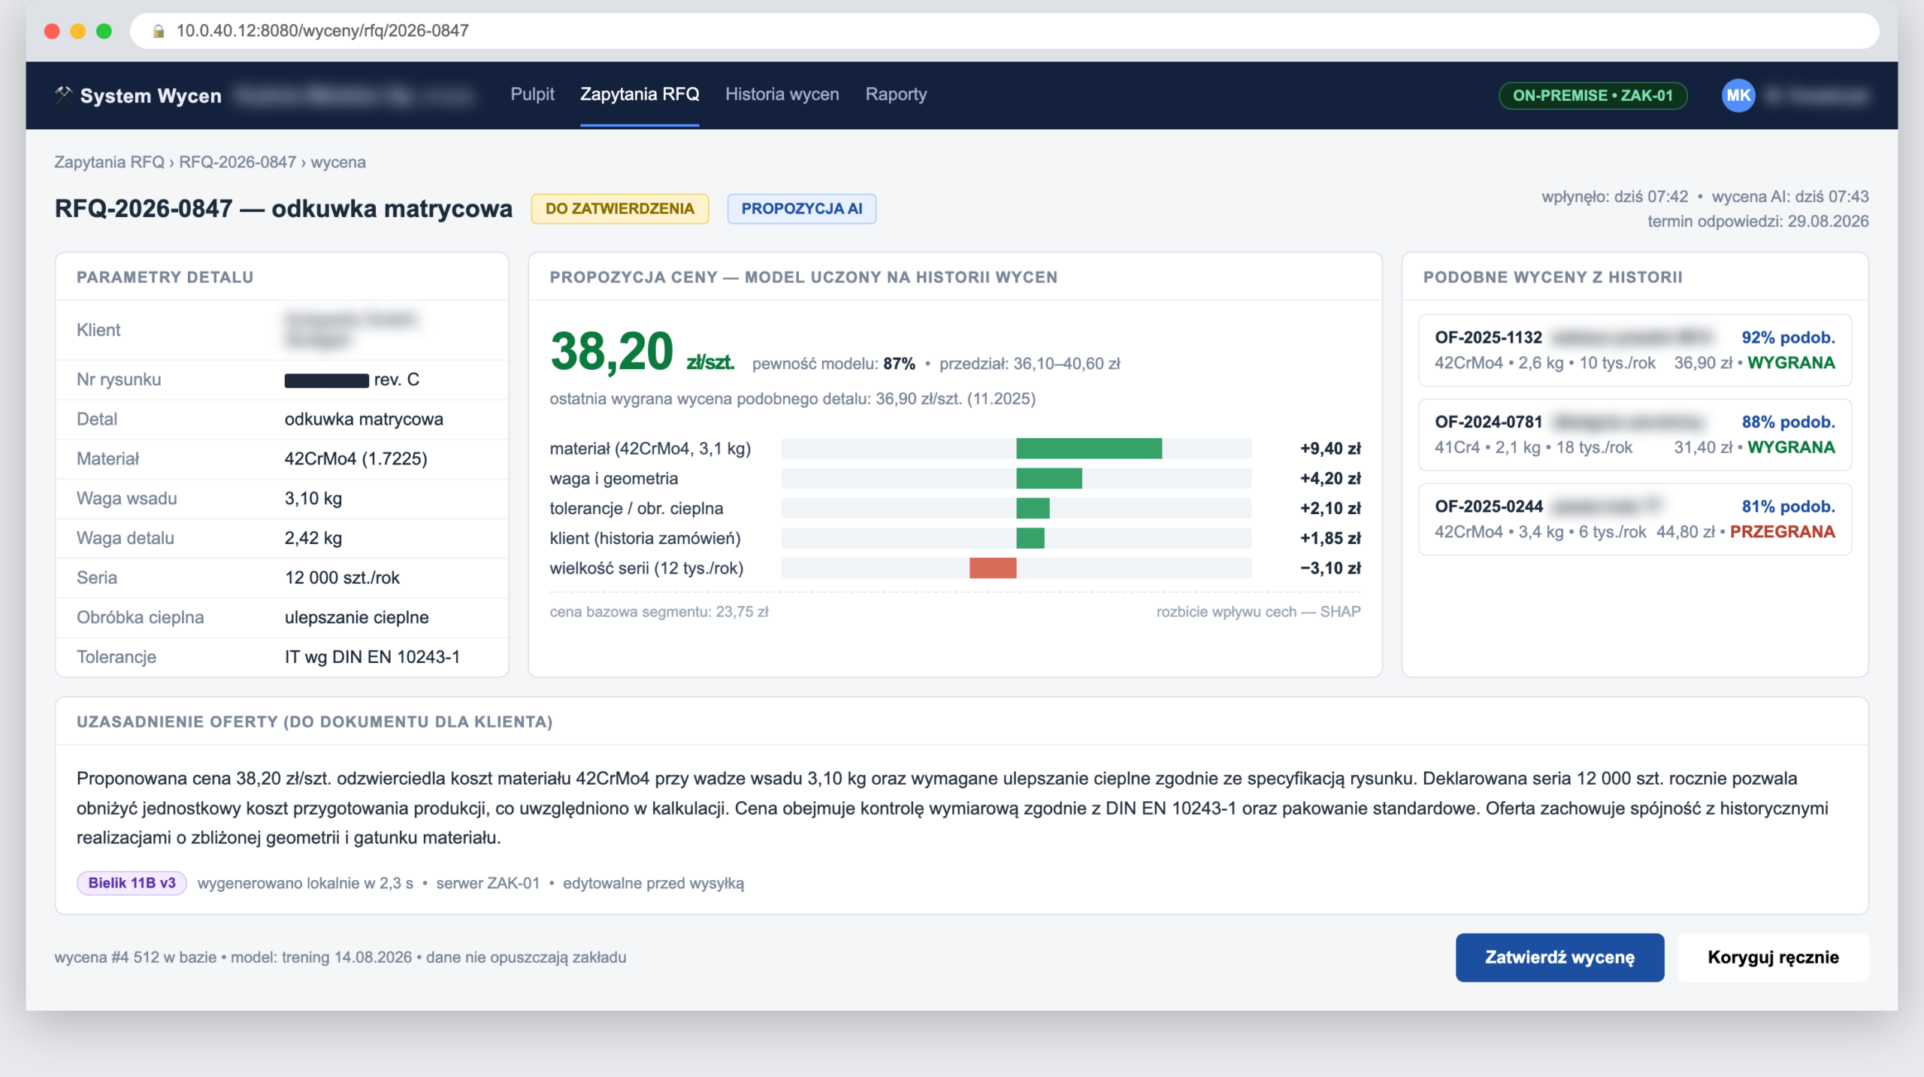
Task: Click the PRZEGRANA status label
Action: coord(1783,531)
